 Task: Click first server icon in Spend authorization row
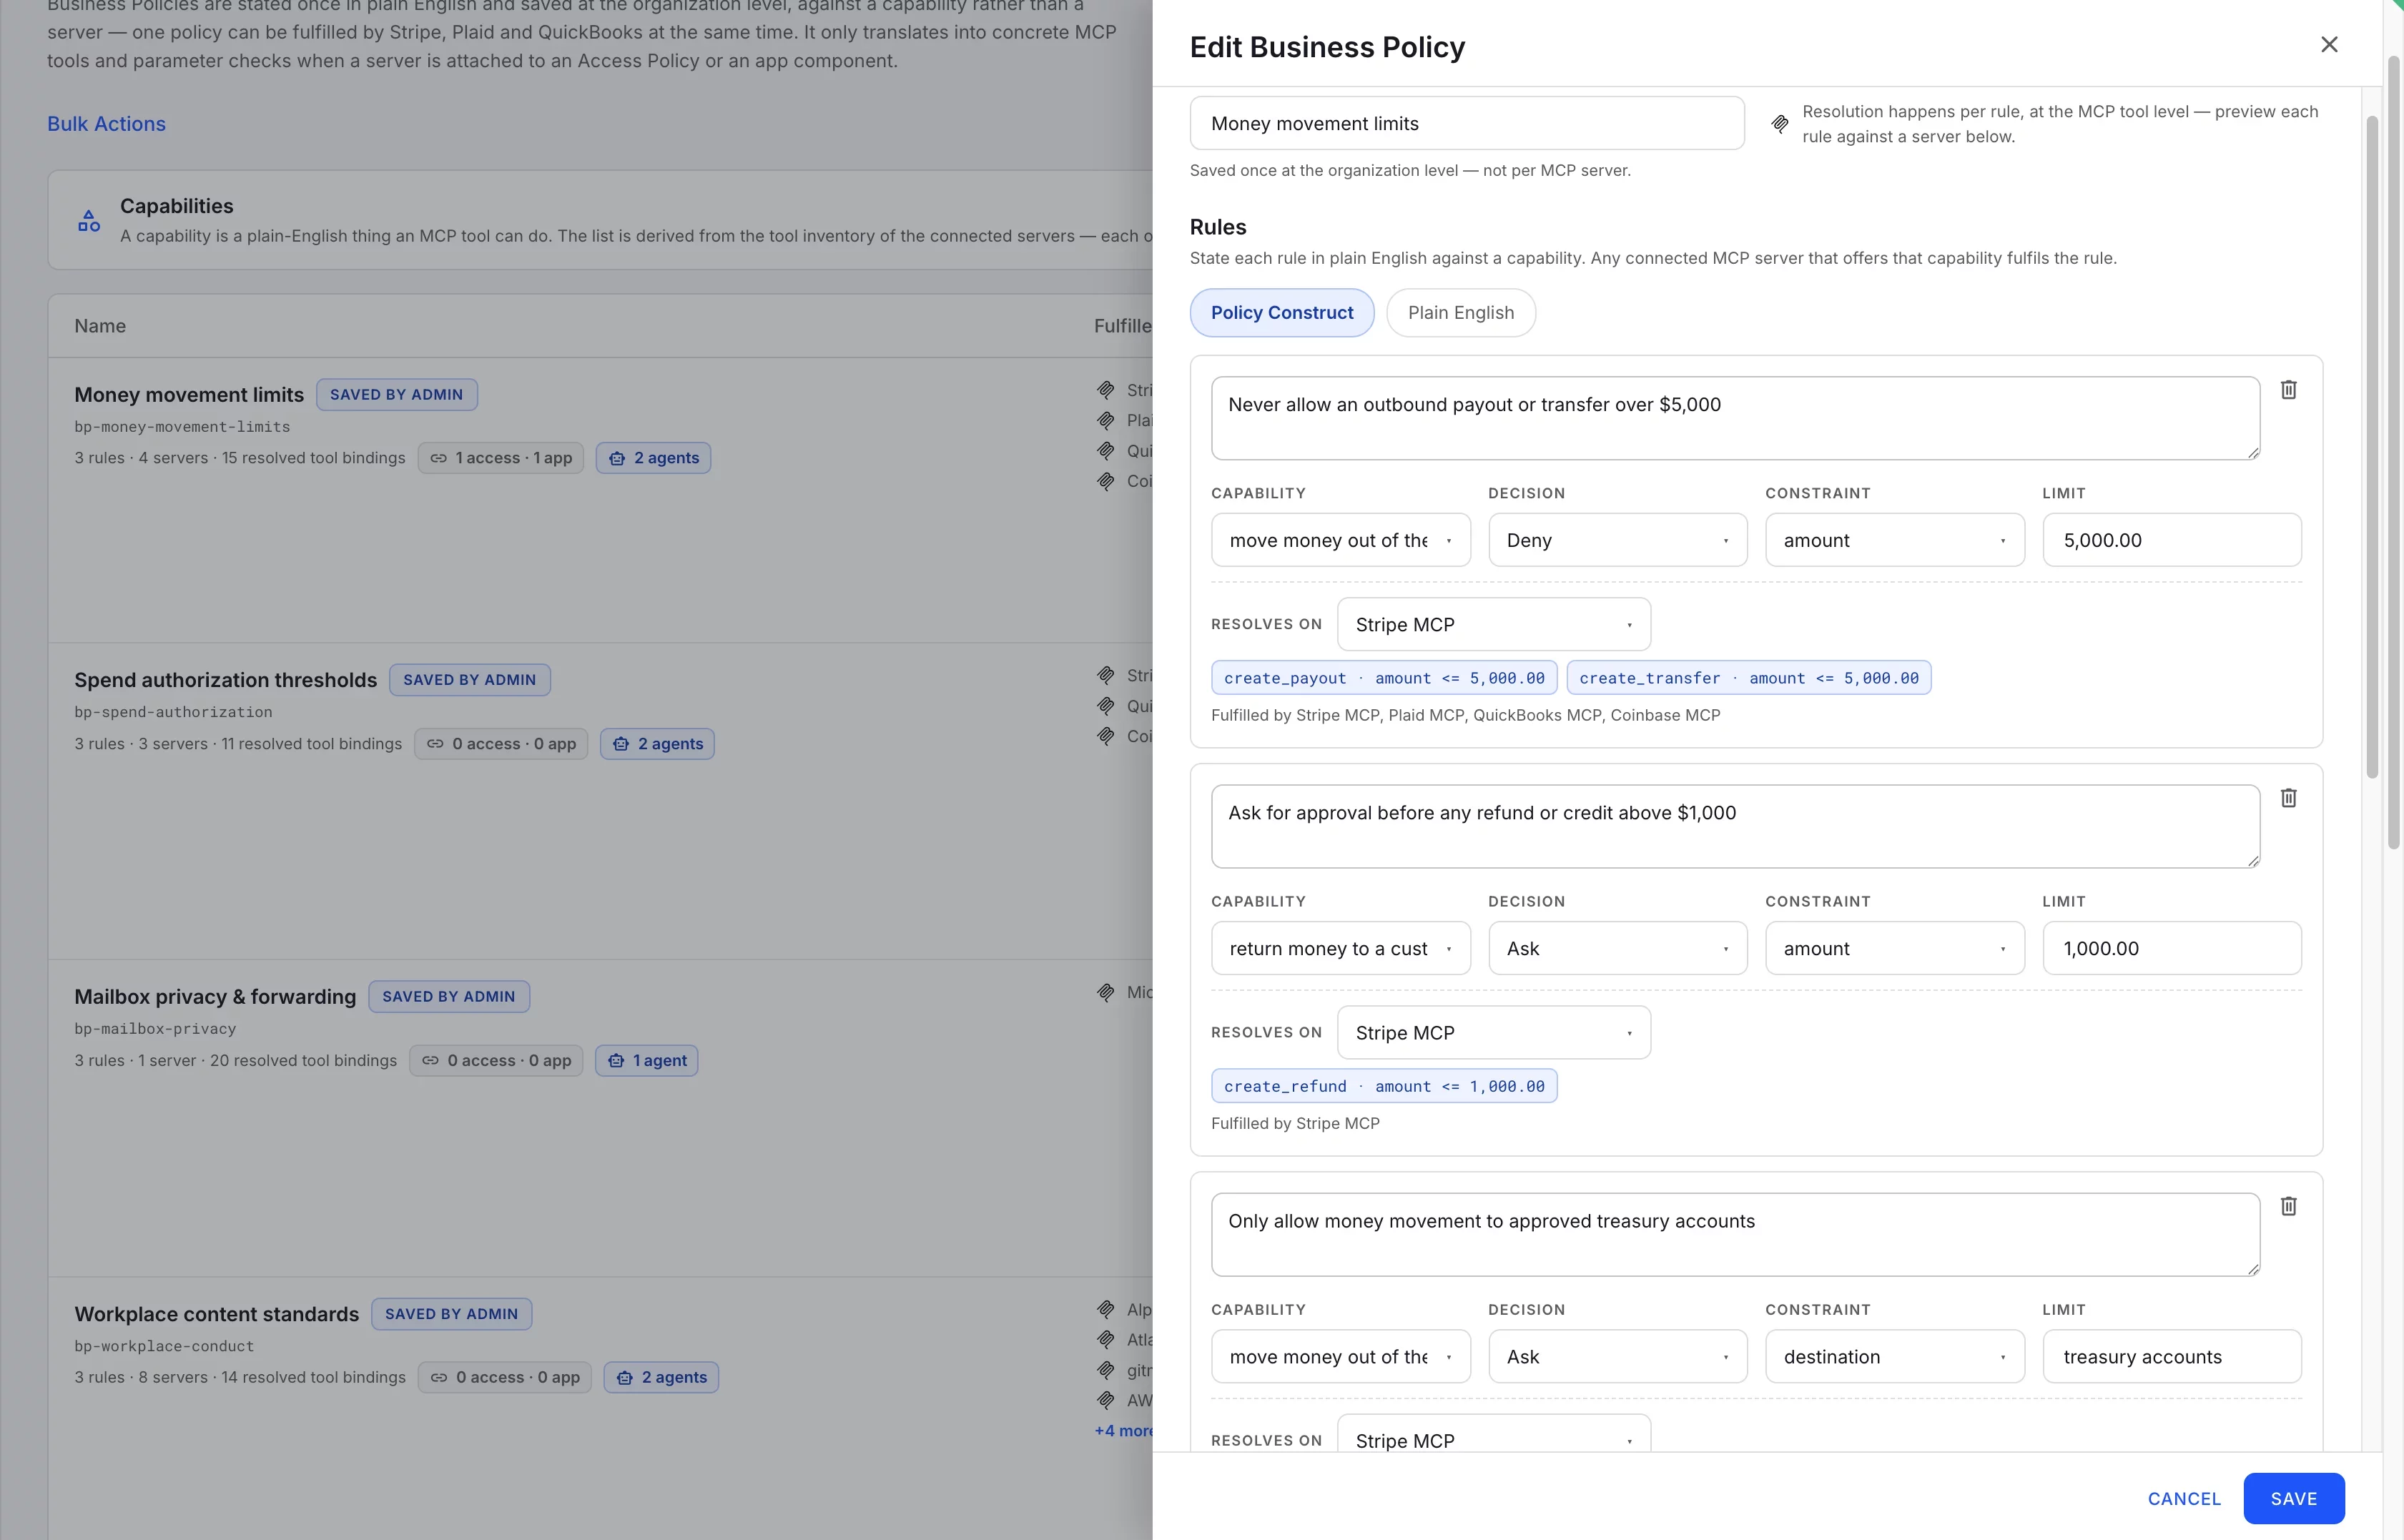pyautogui.click(x=1106, y=676)
